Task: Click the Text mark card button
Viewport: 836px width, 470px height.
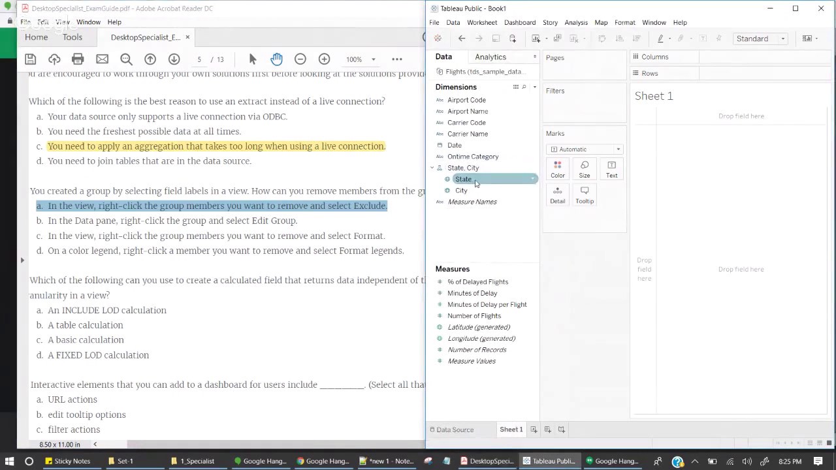Action: [611, 169]
